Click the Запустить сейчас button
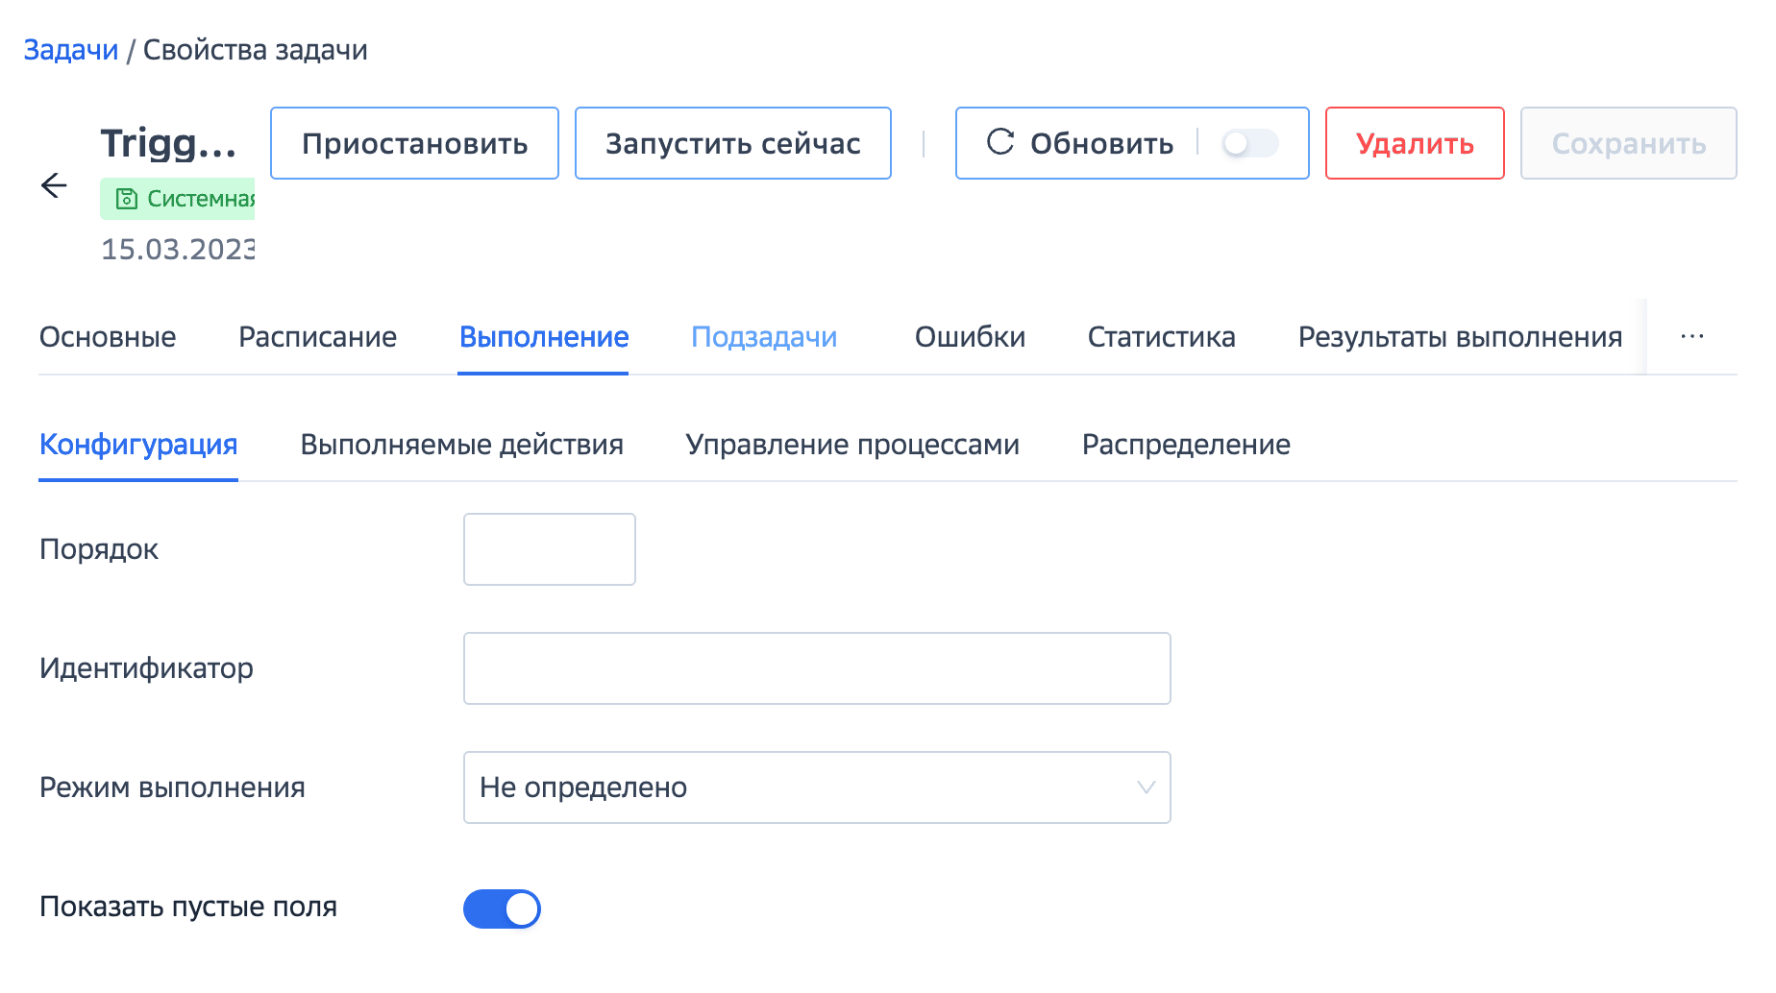 (x=732, y=143)
